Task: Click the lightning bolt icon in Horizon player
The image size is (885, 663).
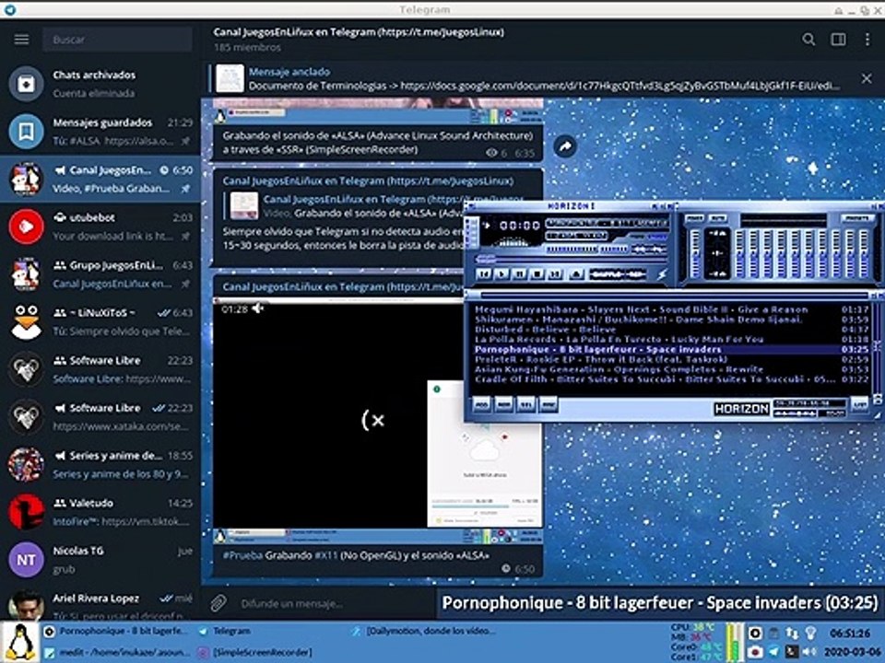Action: pyautogui.click(x=662, y=274)
